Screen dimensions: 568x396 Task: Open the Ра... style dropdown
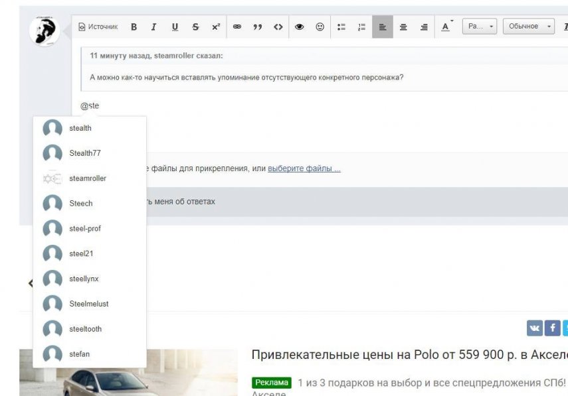click(480, 25)
